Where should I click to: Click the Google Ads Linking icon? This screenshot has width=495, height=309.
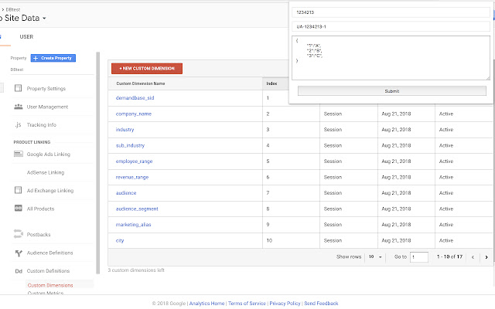tap(19, 154)
